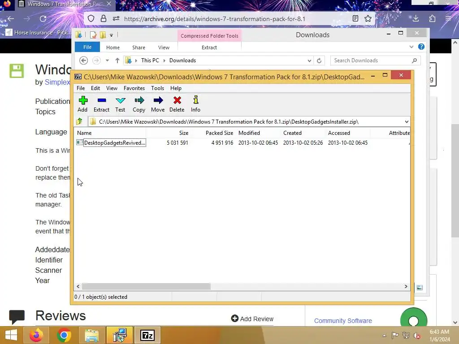The width and height of the screenshot is (459, 344).
Task: Click Add Review link on archive page
Action: point(252,318)
